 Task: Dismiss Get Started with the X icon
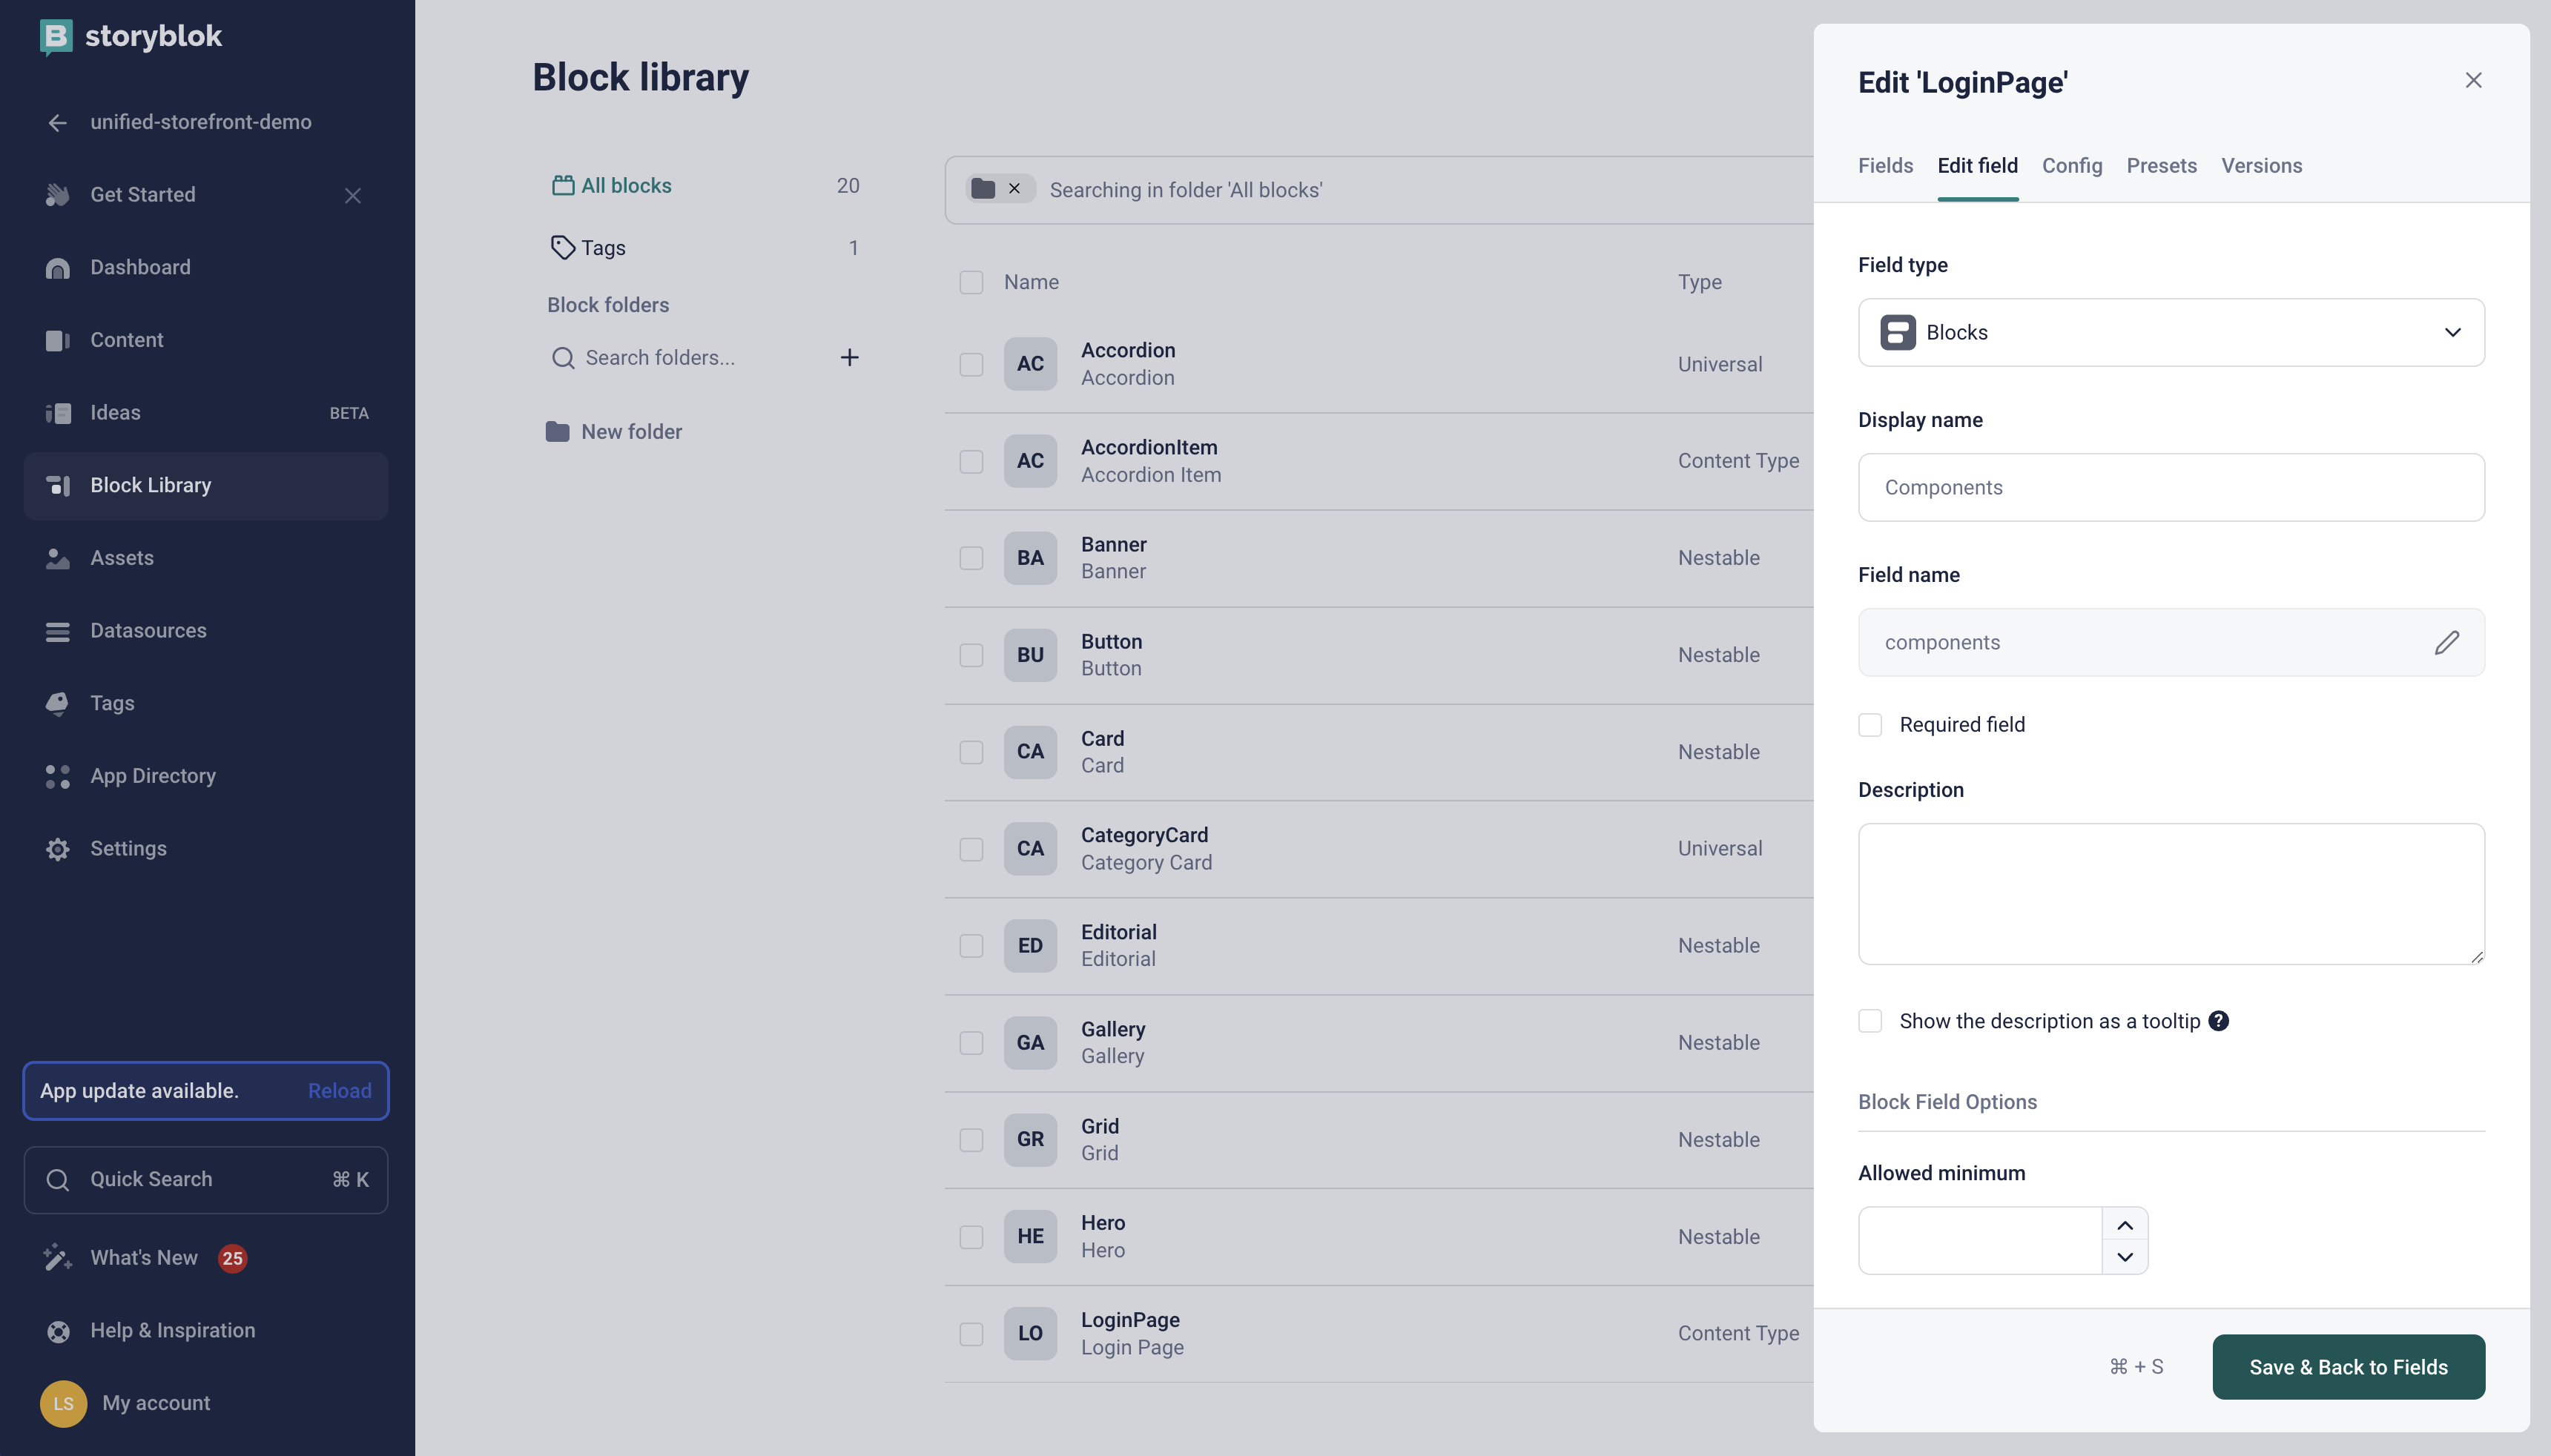coord(353,195)
